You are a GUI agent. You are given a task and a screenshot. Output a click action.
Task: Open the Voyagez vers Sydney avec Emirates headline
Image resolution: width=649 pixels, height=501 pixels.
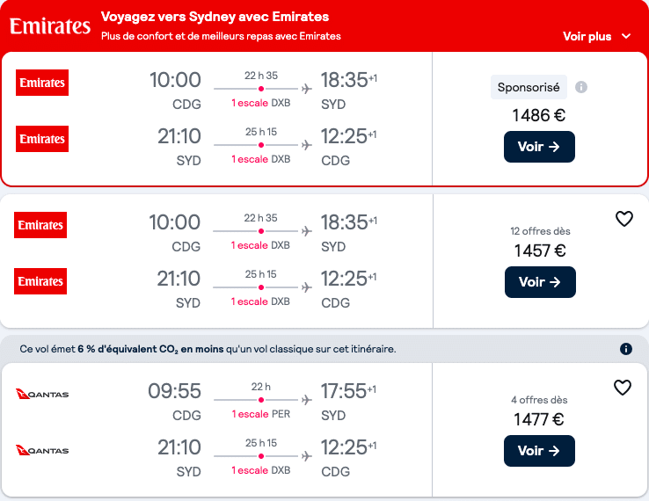point(215,17)
